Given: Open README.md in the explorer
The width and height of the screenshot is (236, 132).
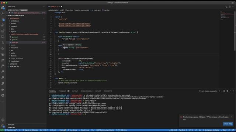Looking at the screenshot, I should click(14, 67).
